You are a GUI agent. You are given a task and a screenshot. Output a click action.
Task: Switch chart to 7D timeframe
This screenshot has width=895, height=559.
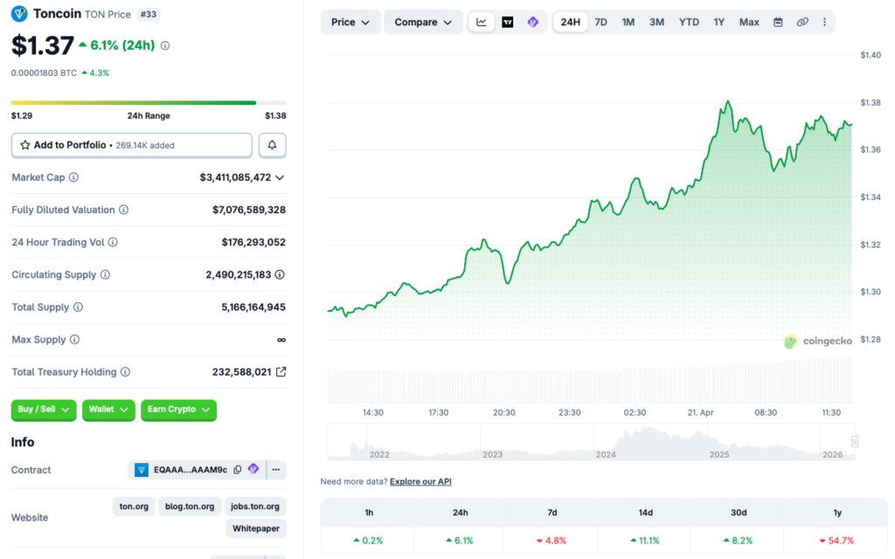click(600, 22)
